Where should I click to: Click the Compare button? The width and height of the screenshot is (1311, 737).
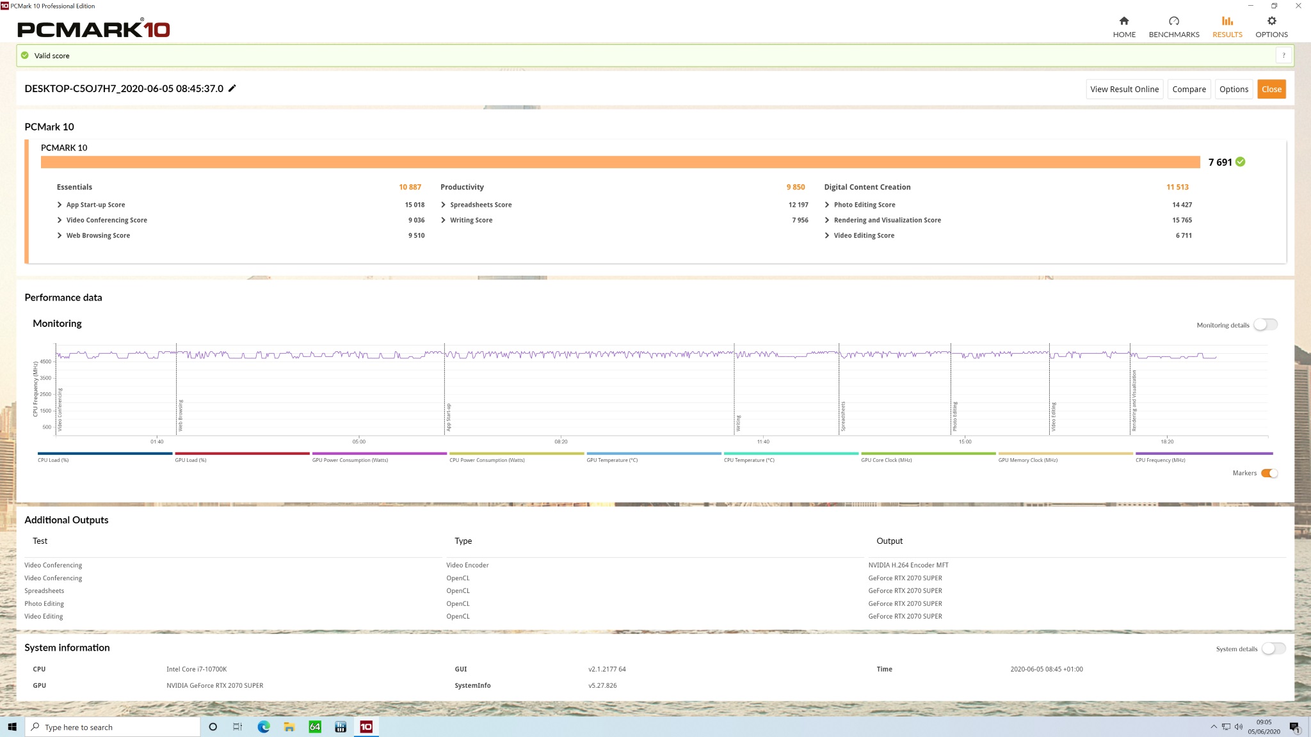(x=1189, y=89)
